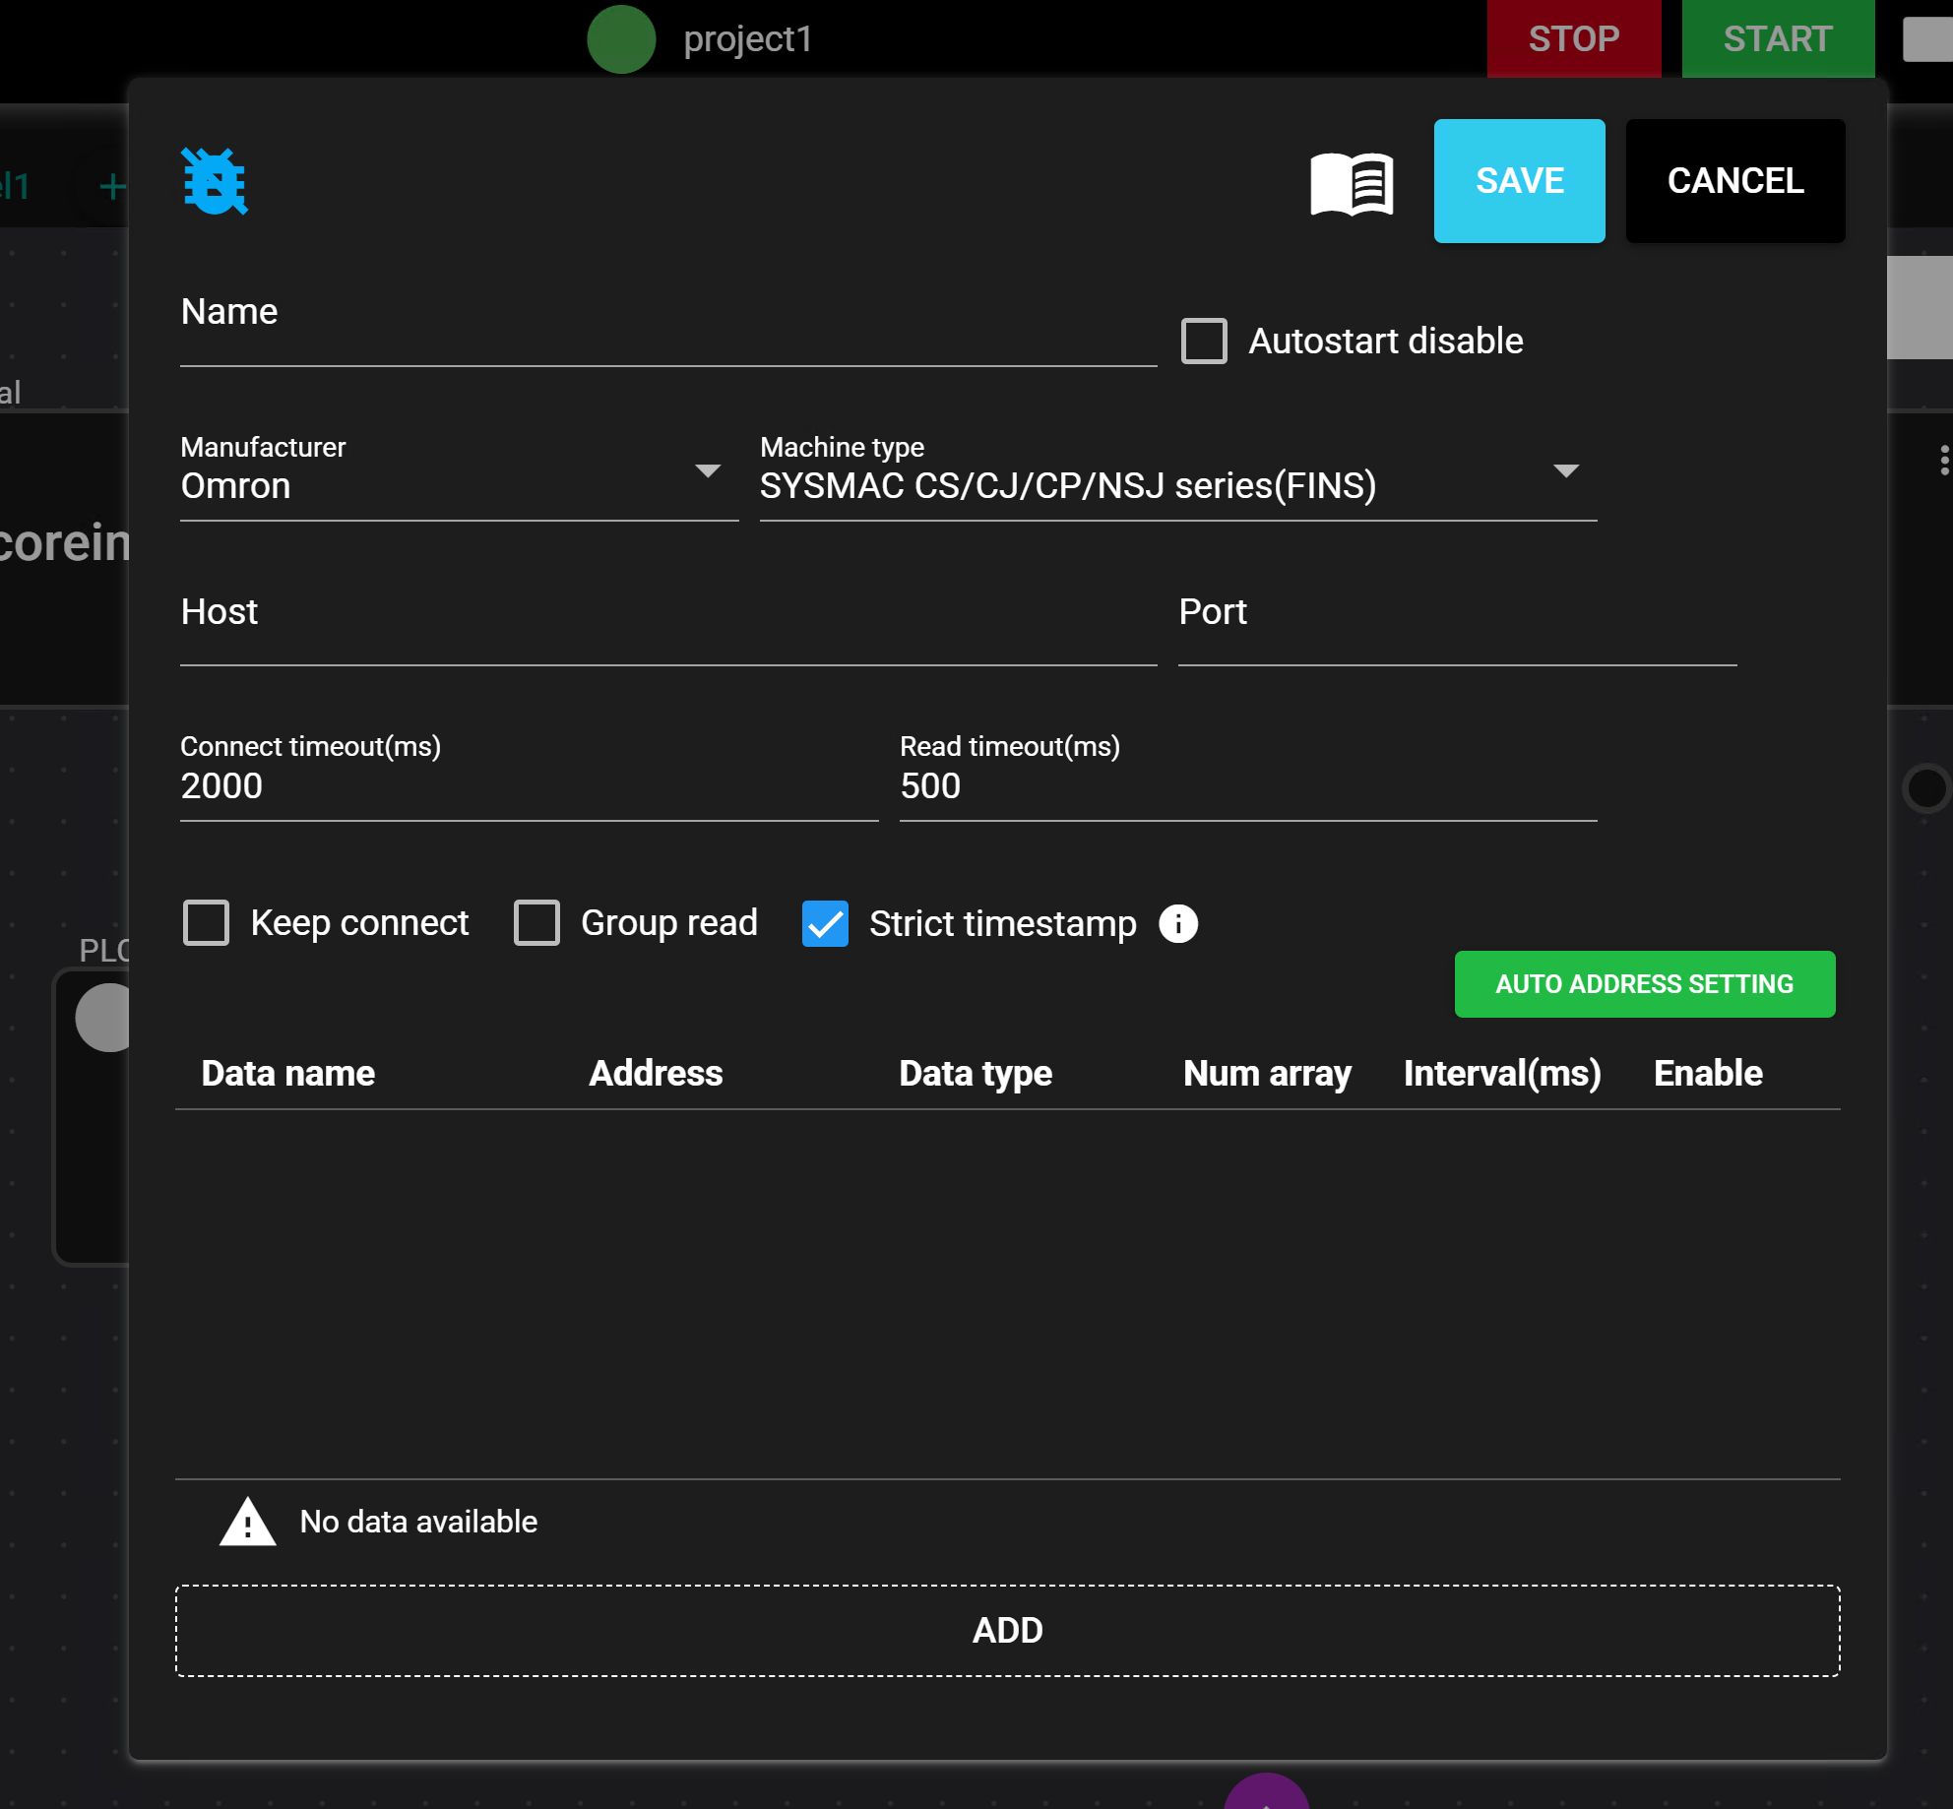Click the warning triangle icon
1953x1809 pixels.
click(247, 1523)
